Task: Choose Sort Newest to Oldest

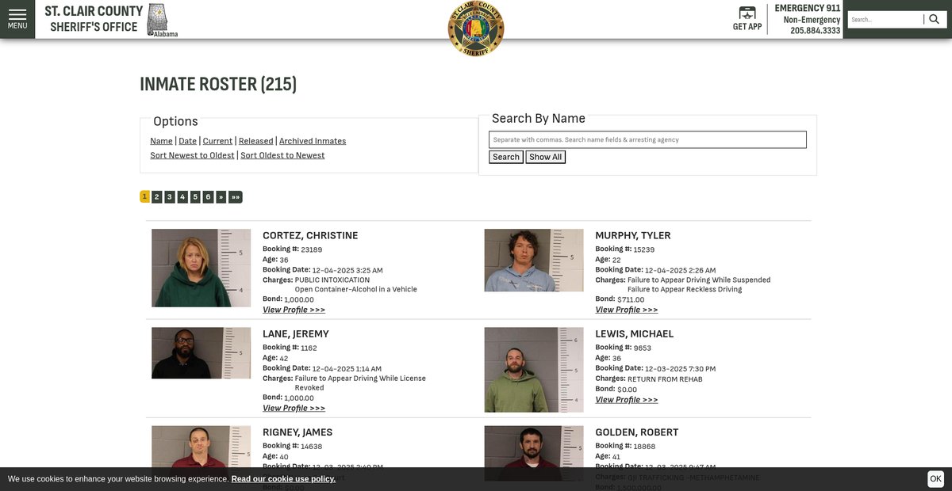Action: pyautogui.click(x=192, y=155)
